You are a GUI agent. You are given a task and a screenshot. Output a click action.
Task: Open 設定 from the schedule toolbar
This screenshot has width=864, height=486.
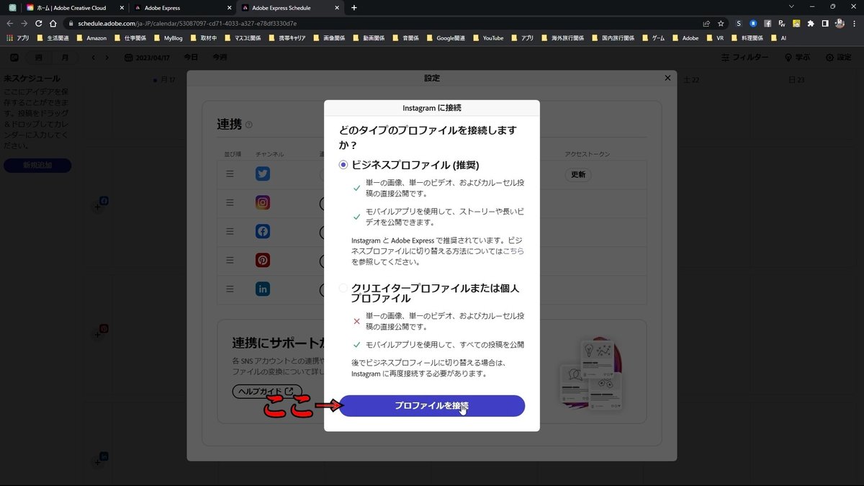click(x=838, y=58)
